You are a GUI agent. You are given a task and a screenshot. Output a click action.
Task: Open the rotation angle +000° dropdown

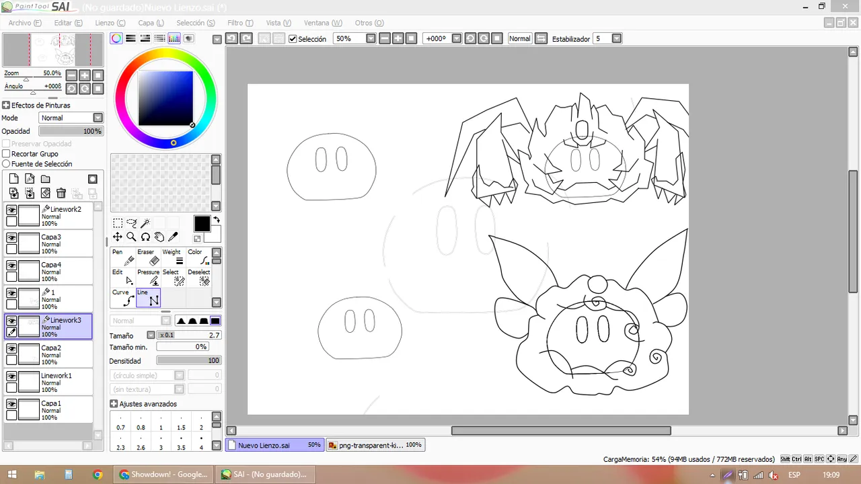point(457,38)
